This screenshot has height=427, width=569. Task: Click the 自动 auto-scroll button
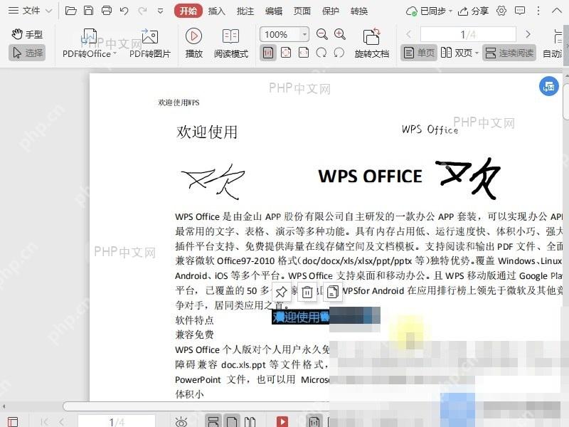(x=553, y=43)
